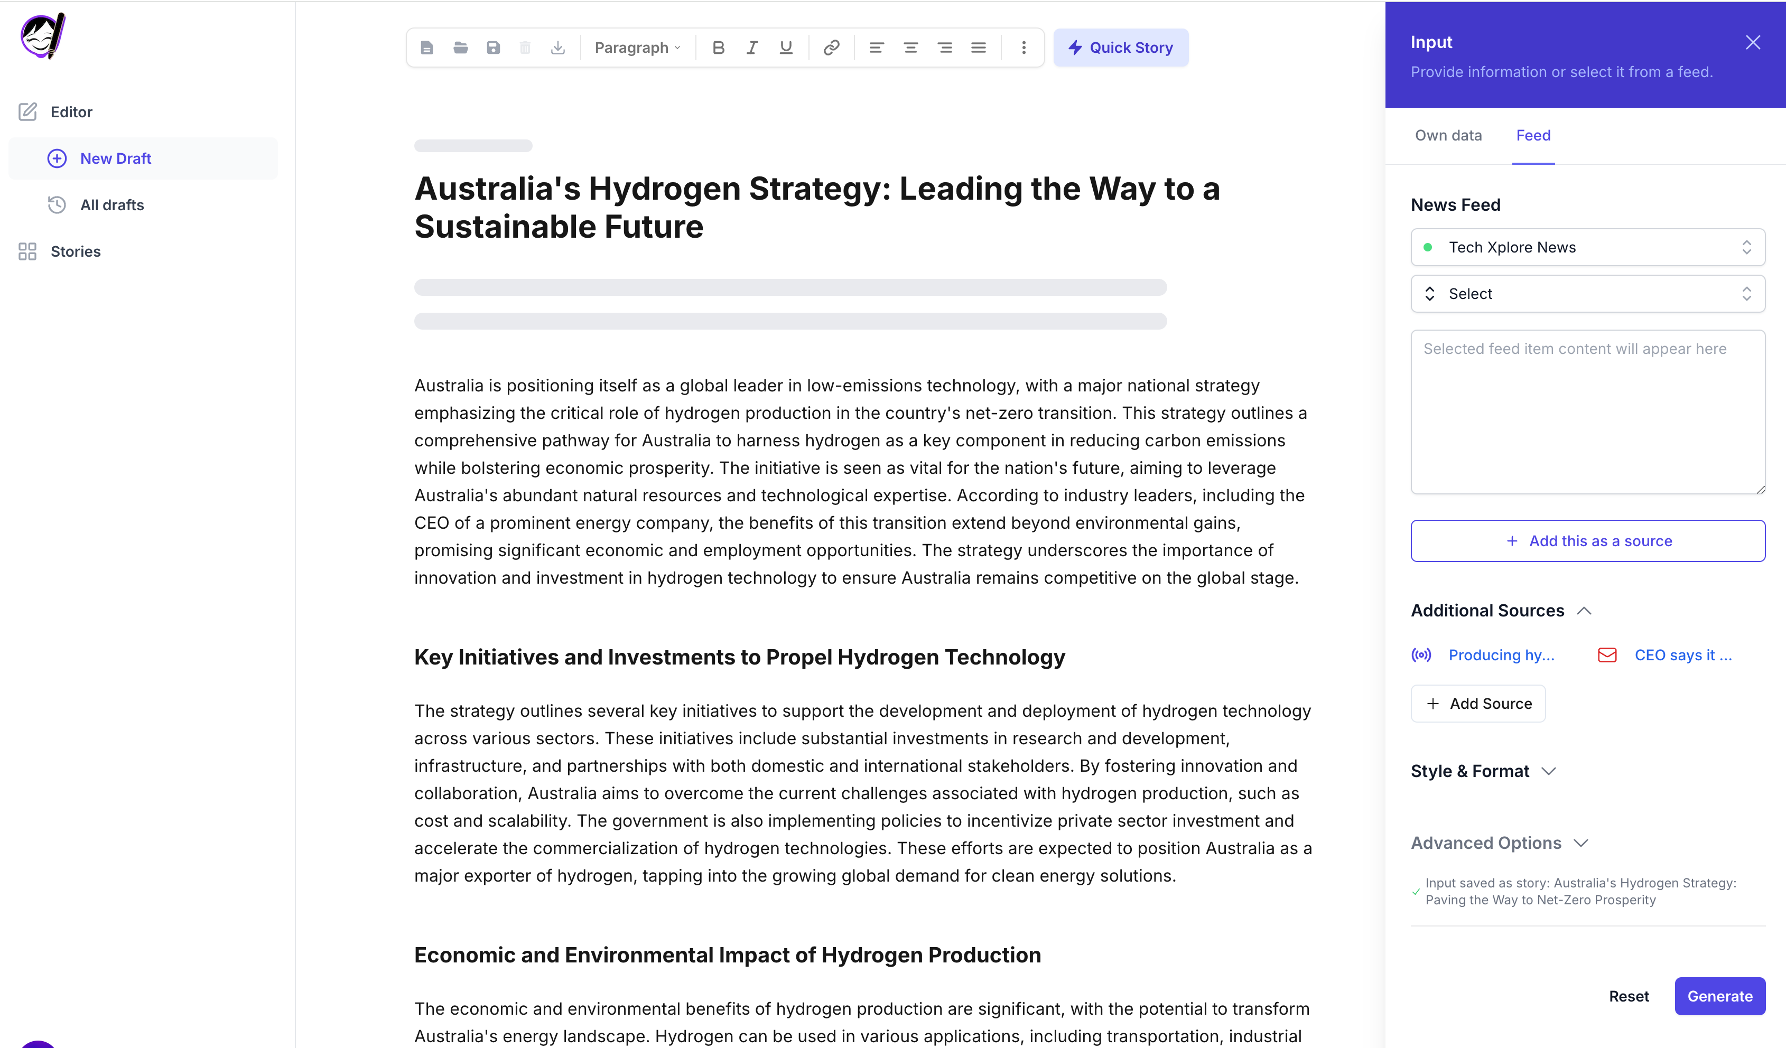Open the Paragraph style dropdown
The width and height of the screenshot is (1786, 1048).
tap(637, 48)
